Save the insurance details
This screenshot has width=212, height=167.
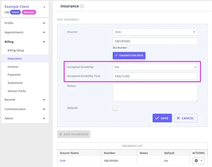point(162,118)
